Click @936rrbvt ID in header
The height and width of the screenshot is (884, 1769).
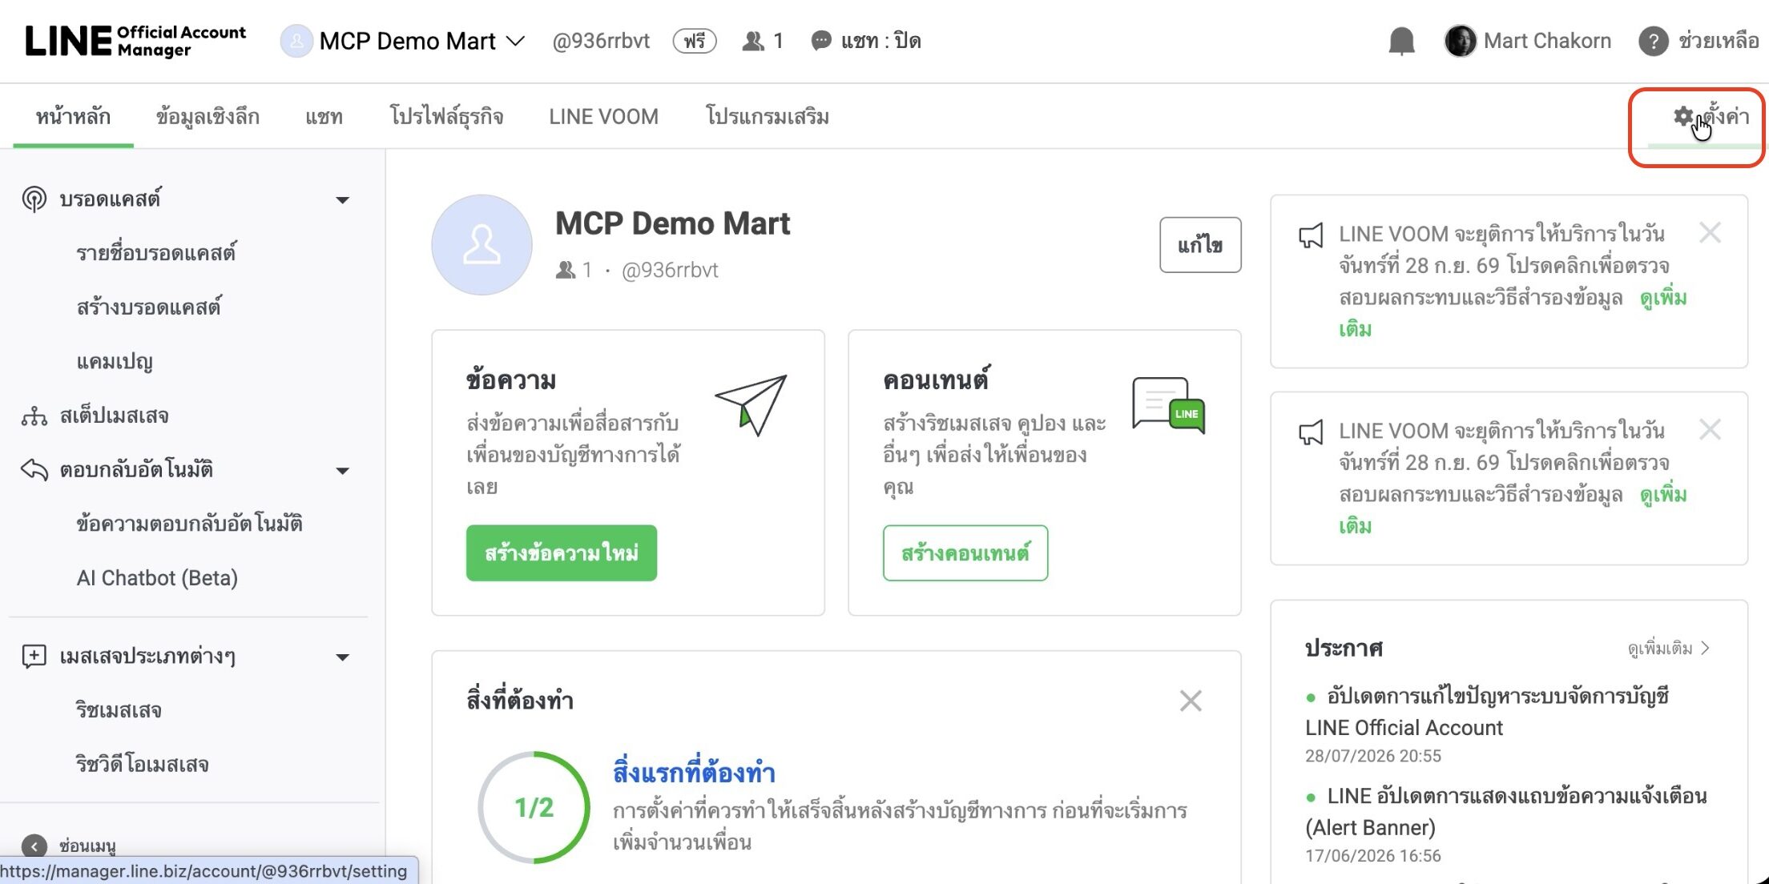click(x=601, y=41)
